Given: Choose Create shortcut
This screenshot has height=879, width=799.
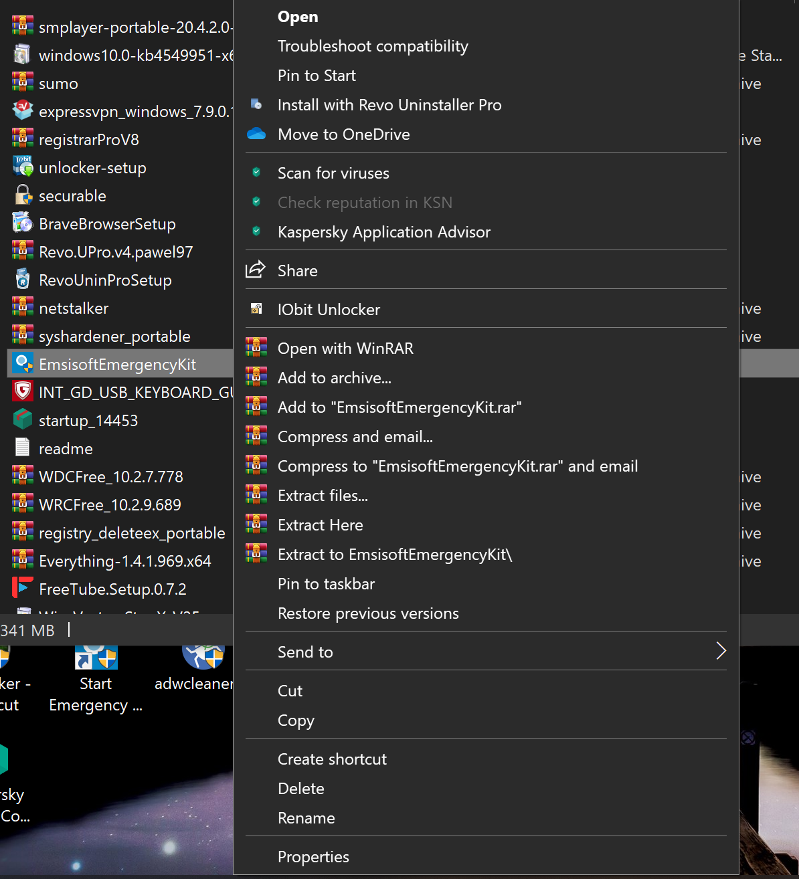Looking at the screenshot, I should (x=332, y=759).
